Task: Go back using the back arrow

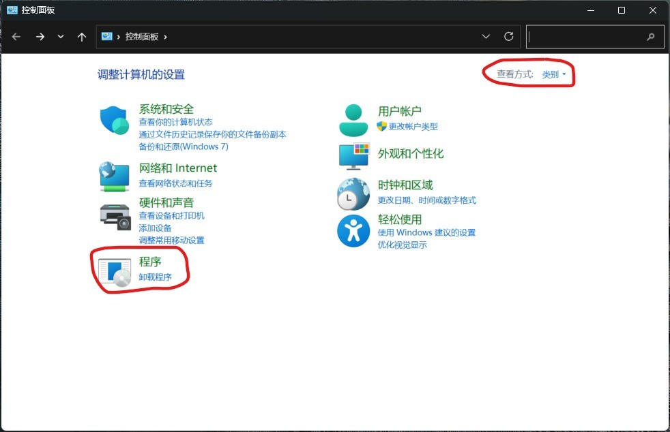Action: click(16, 37)
